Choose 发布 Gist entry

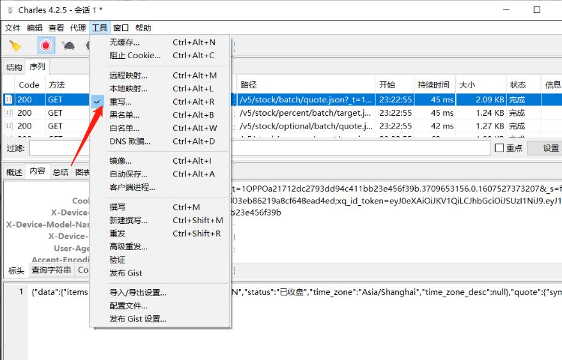pyautogui.click(x=160, y=273)
